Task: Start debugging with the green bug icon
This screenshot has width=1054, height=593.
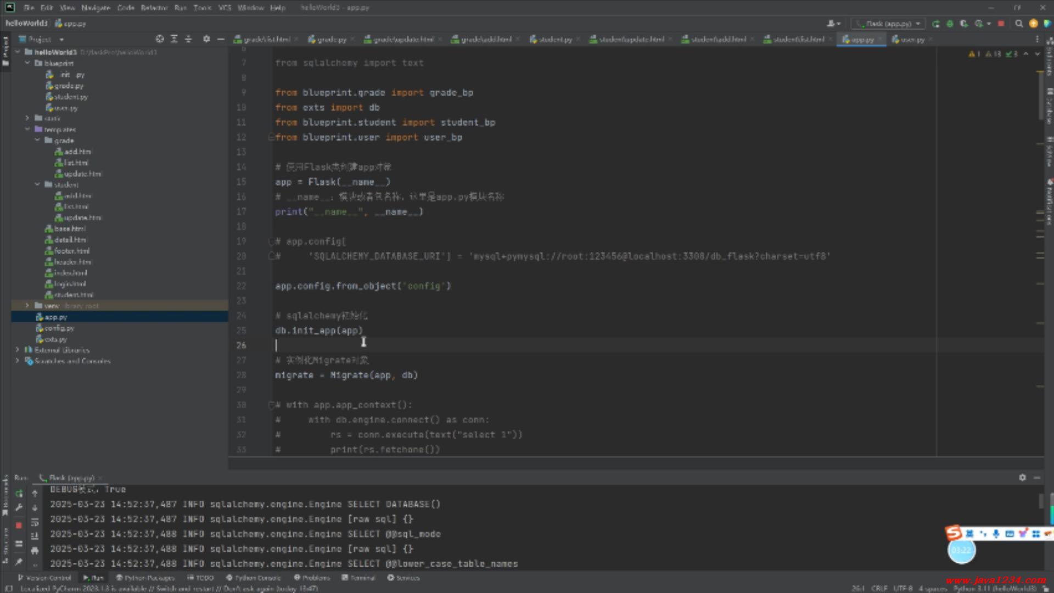Action: tap(950, 24)
